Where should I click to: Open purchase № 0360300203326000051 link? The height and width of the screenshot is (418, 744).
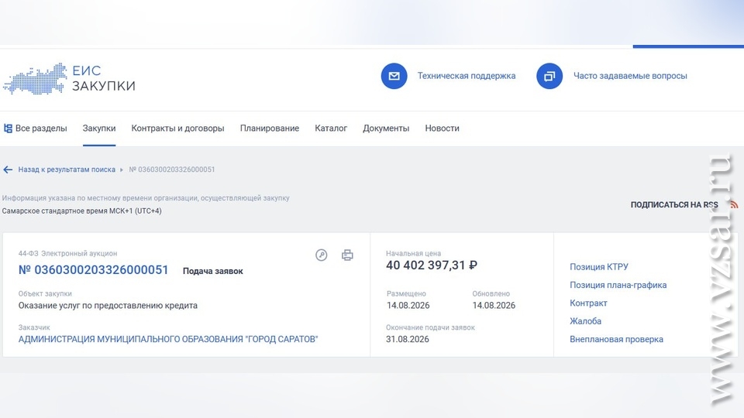point(94,270)
